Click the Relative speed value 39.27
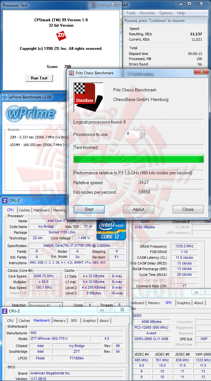Screen dimensions: 211x381 (171, 183)
